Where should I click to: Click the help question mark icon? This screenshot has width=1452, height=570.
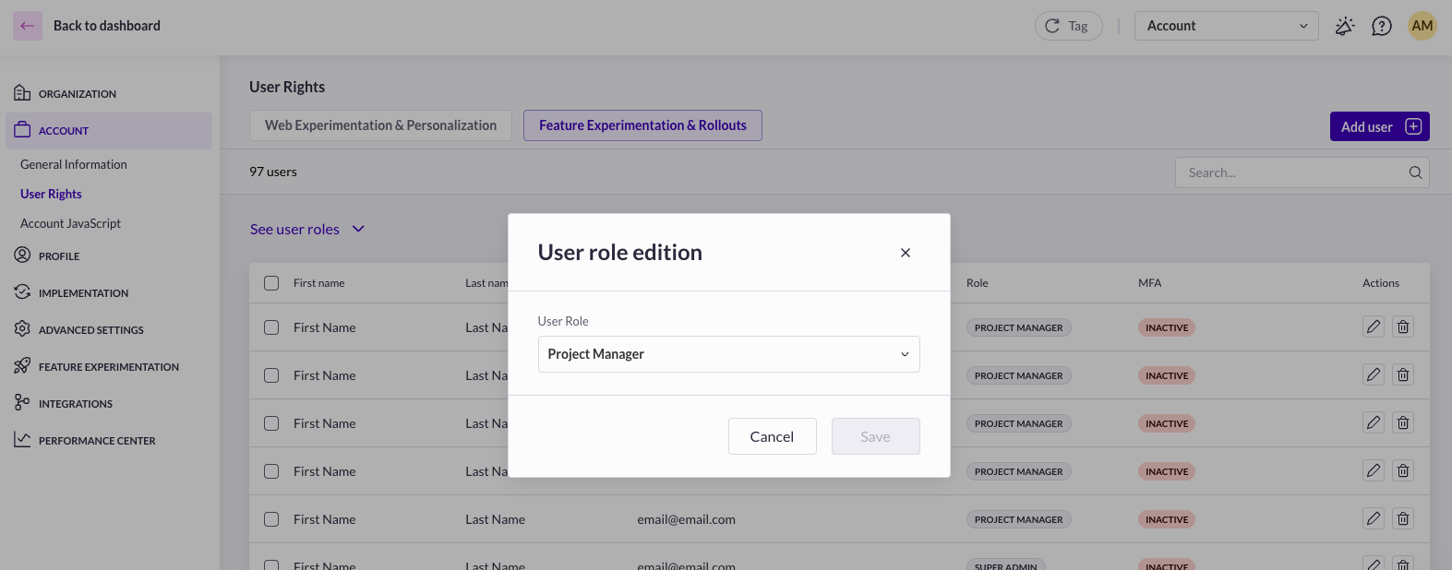point(1381,26)
